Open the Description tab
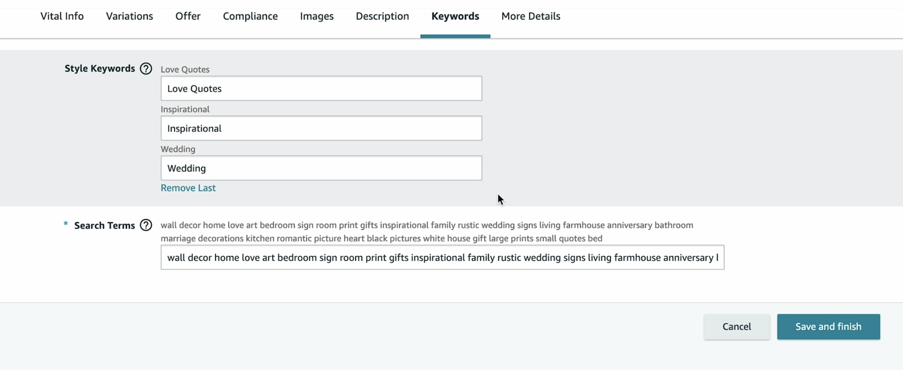This screenshot has width=903, height=370. coord(382,16)
